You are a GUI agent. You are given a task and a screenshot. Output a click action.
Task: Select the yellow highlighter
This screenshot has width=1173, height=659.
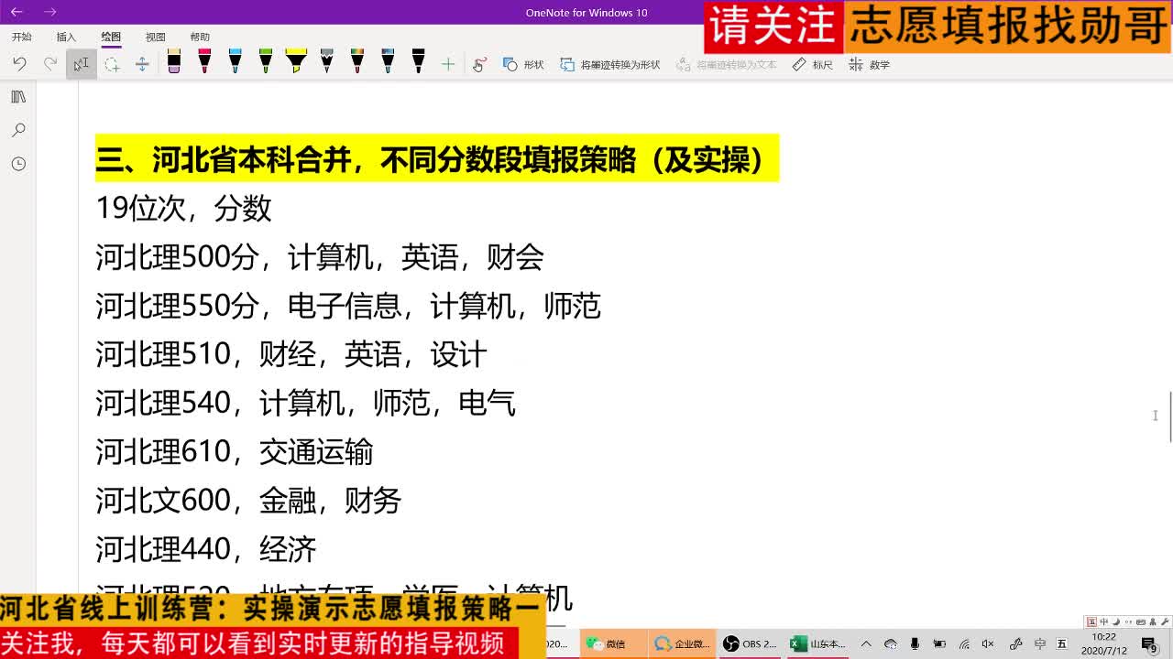[x=296, y=62]
